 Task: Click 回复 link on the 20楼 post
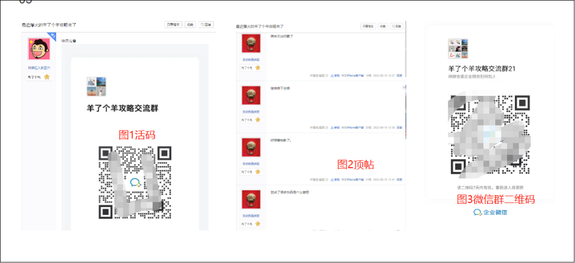399,127
